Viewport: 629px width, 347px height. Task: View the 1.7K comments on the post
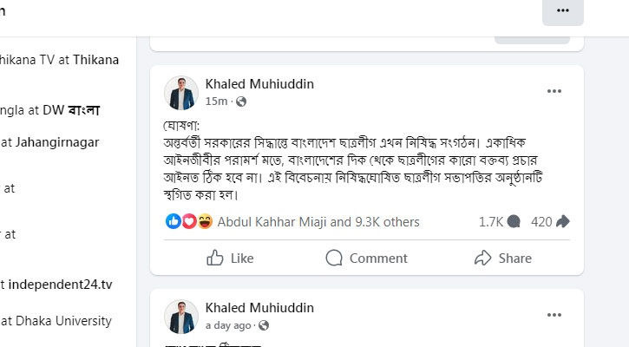499,221
